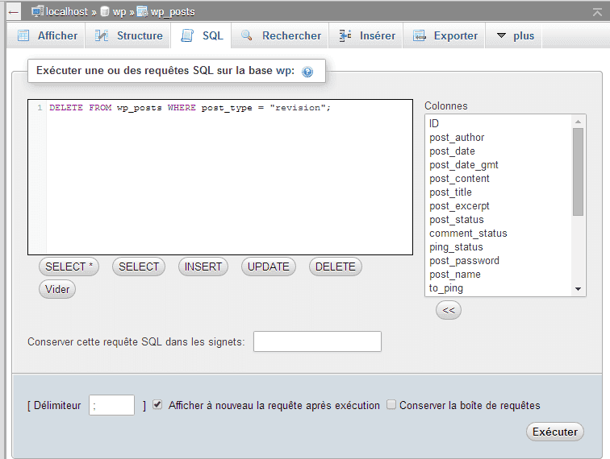The height and width of the screenshot is (459, 610).
Task: Expand the plus dropdown menu
Action: tap(515, 36)
